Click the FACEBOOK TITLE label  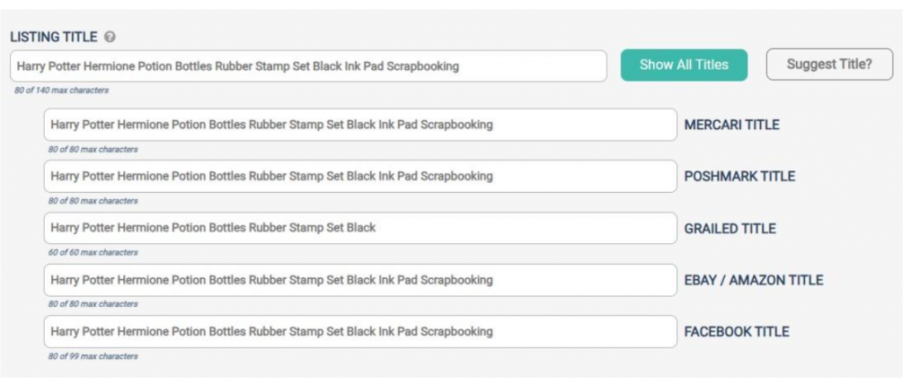click(x=737, y=332)
